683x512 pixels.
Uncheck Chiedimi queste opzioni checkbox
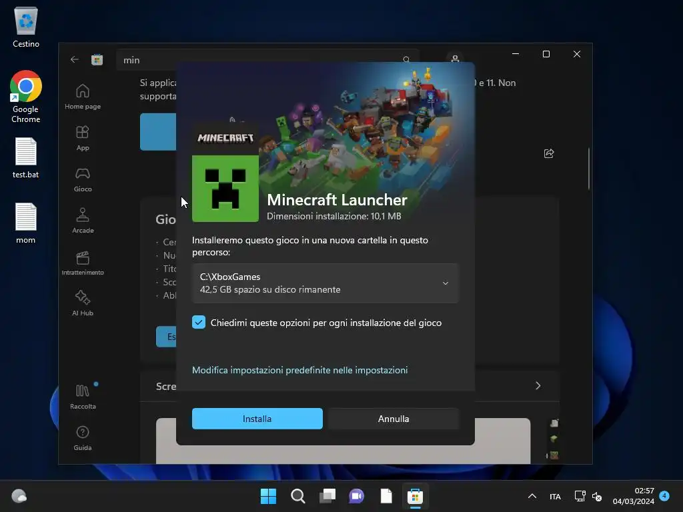coord(199,322)
